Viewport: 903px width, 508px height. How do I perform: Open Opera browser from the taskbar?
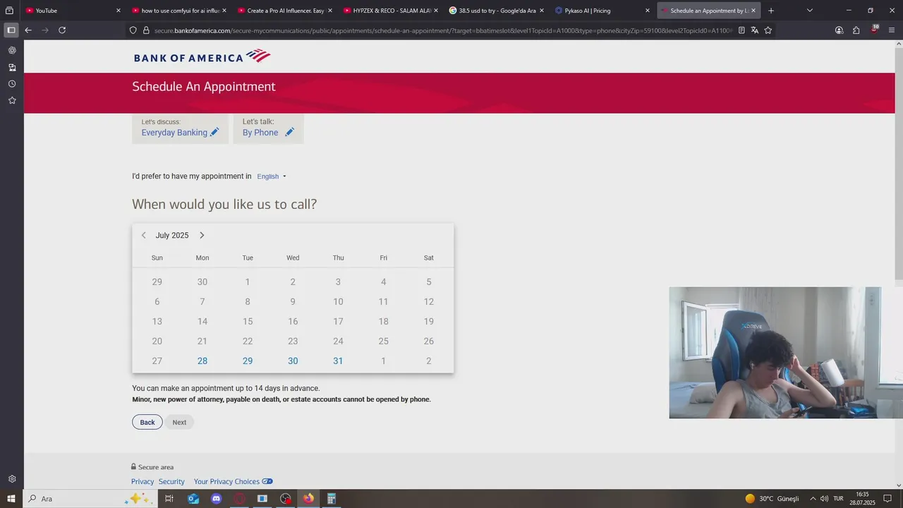click(x=240, y=499)
